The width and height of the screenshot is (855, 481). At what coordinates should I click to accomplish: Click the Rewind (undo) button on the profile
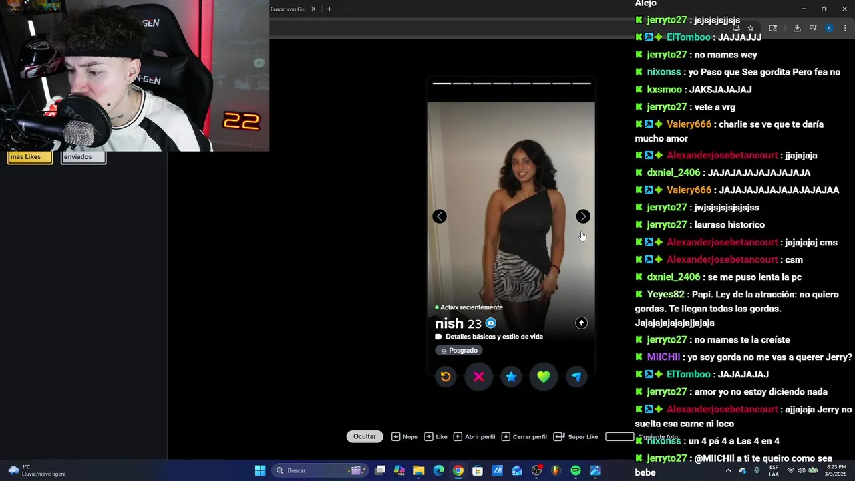[446, 377]
